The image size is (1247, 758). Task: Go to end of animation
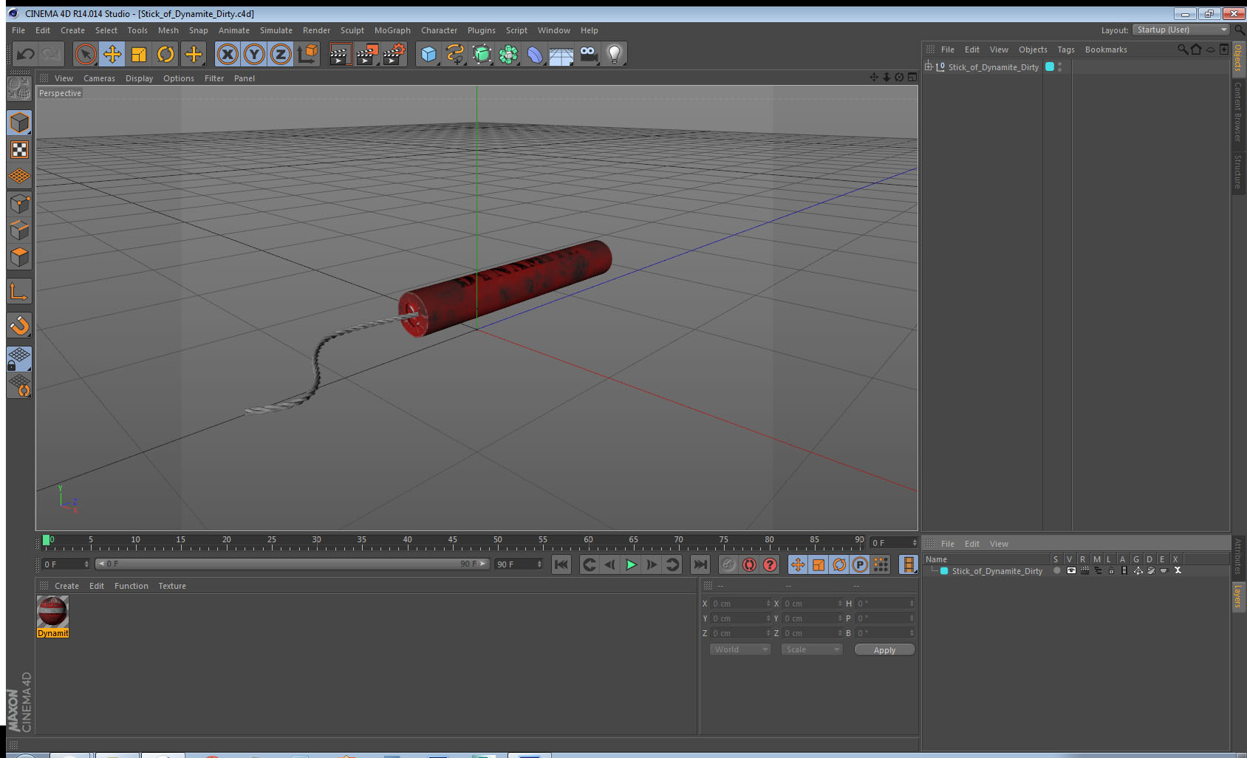(700, 564)
